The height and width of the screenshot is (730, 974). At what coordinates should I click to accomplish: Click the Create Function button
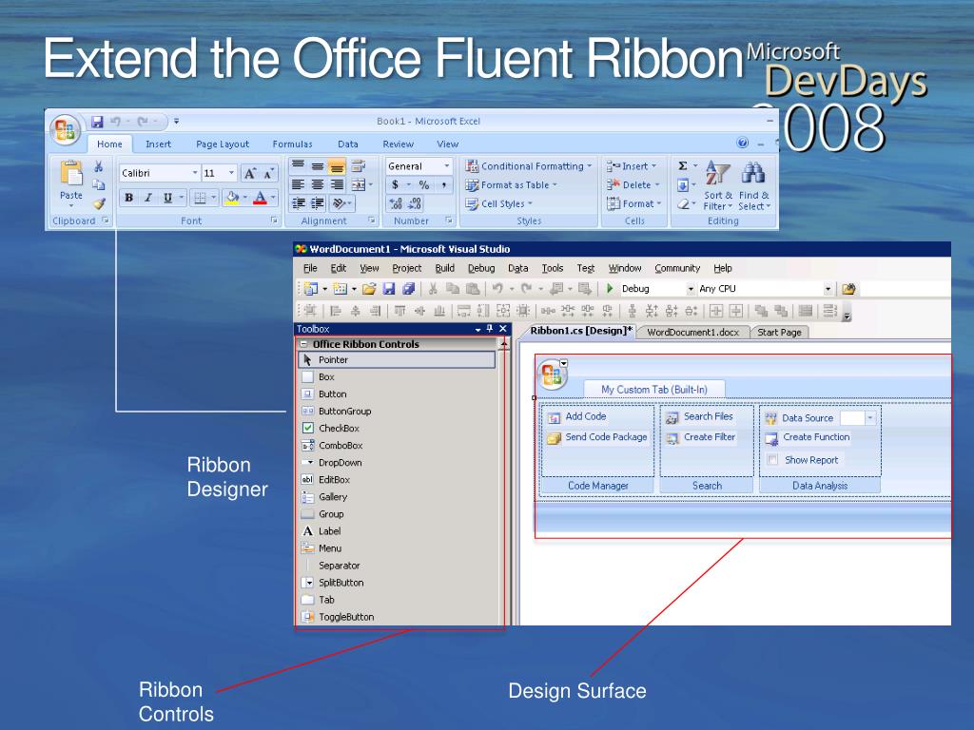pos(808,437)
